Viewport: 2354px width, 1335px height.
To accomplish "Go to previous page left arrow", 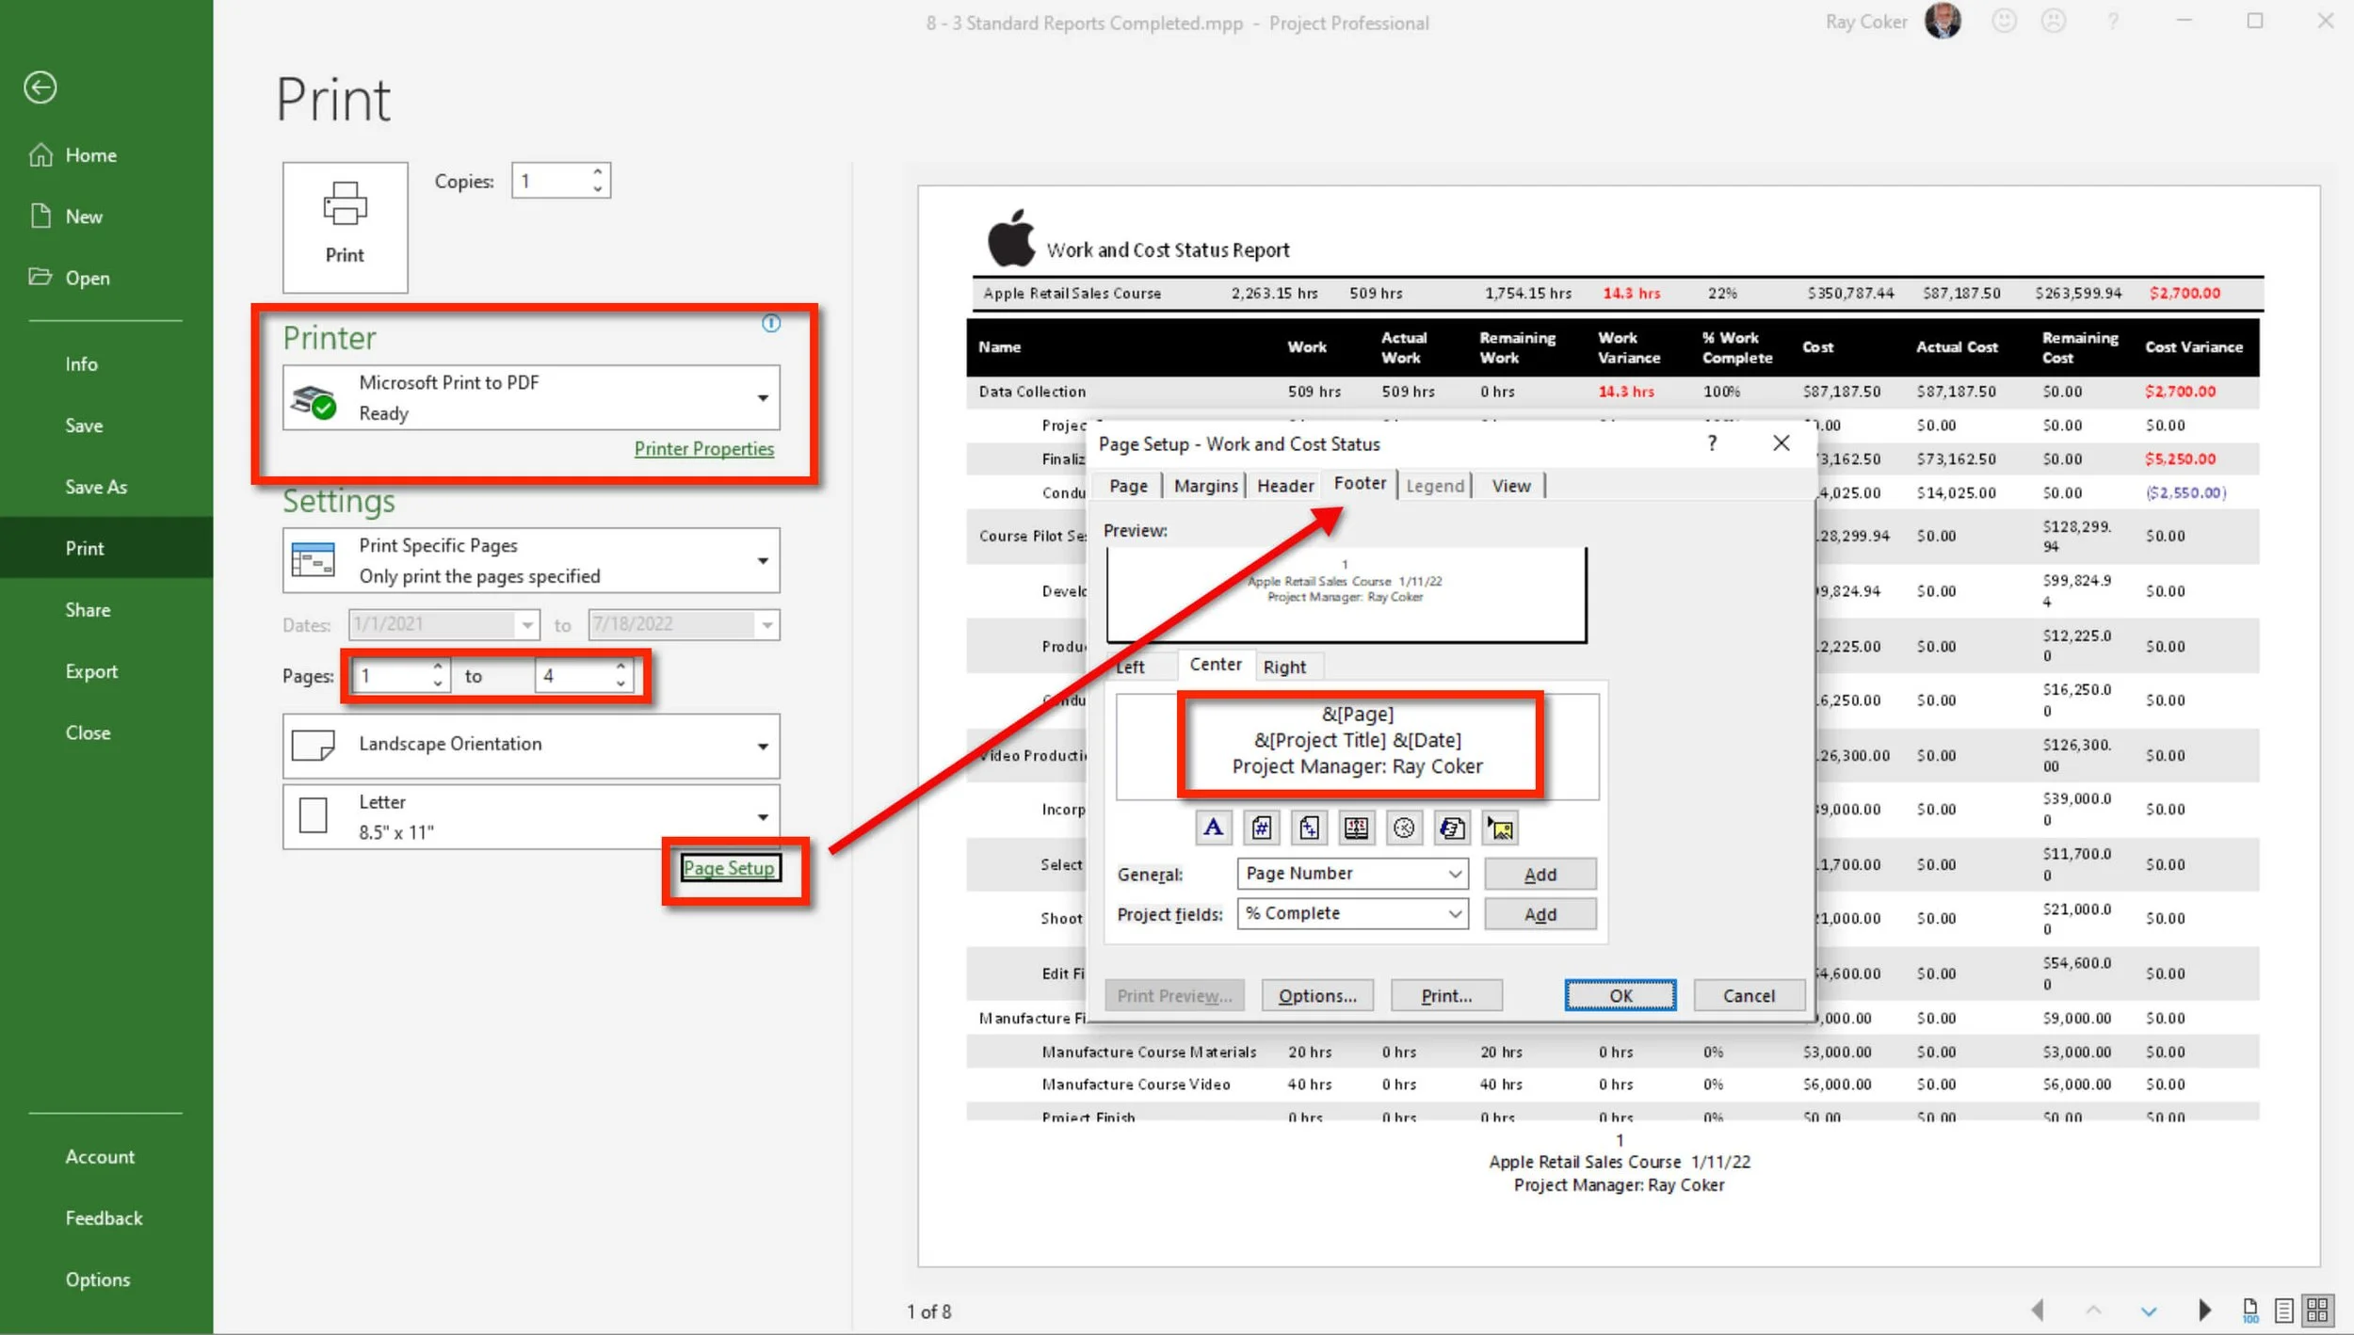I will (x=2038, y=1310).
